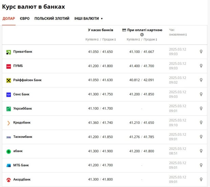Click the Райффайзен Банк location pin
Image resolution: width=210 pixels, height=187 pixels.
(201, 80)
